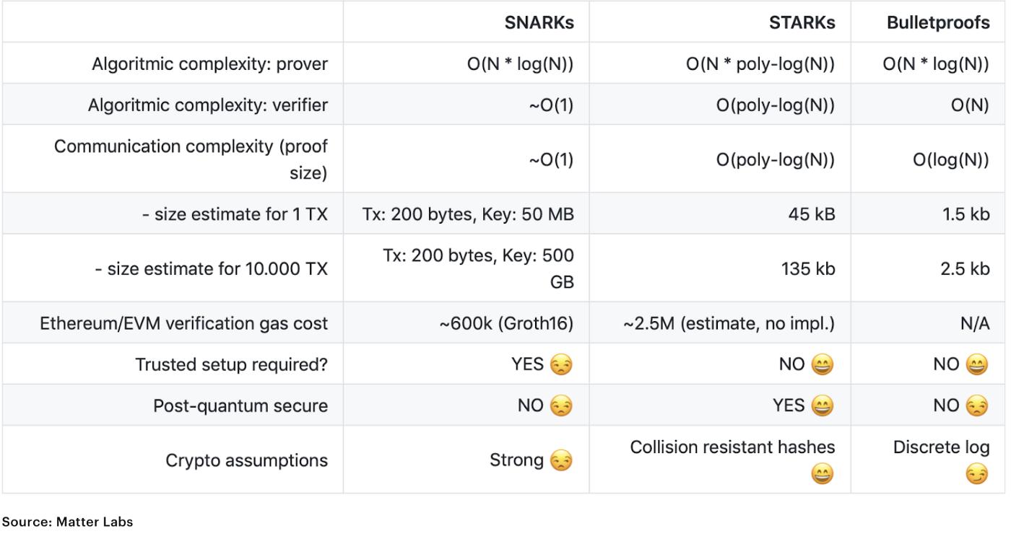Viewport: 1011px width, 544px height.
Task: Click the unamused emoji in Bulletproofs post-quantum cell
Action: pos(976,406)
